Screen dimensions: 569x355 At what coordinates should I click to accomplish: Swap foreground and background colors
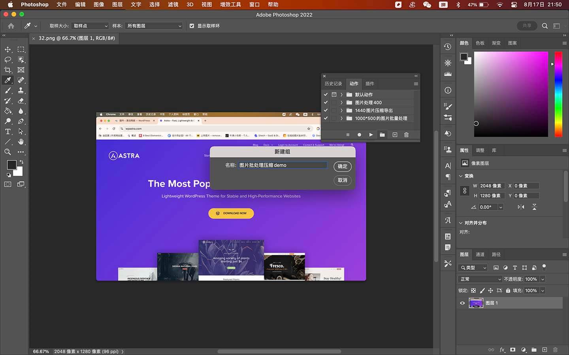point(21,162)
